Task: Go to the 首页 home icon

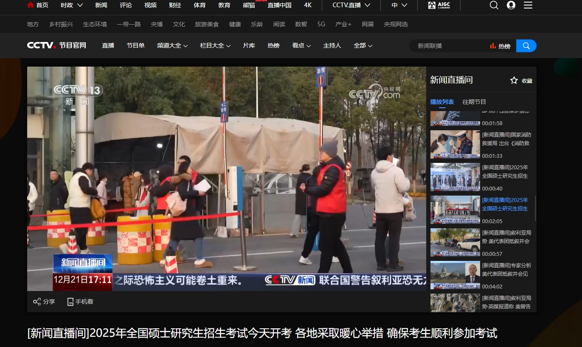Action: [x=31, y=5]
